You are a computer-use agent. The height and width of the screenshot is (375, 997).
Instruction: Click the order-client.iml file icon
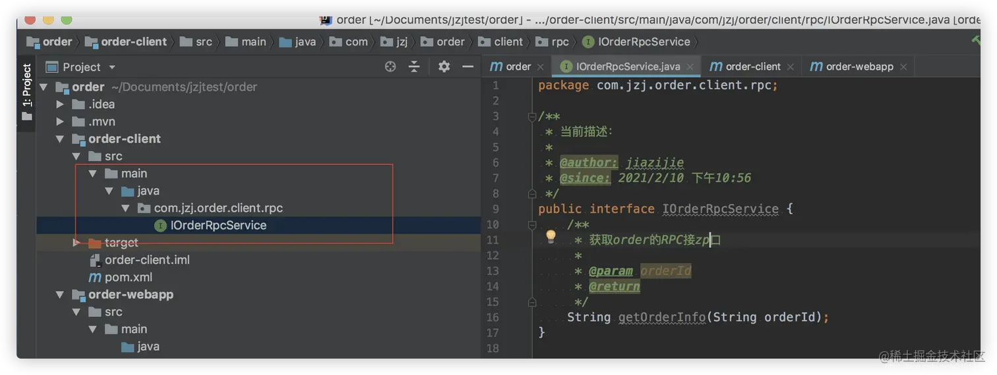95,260
